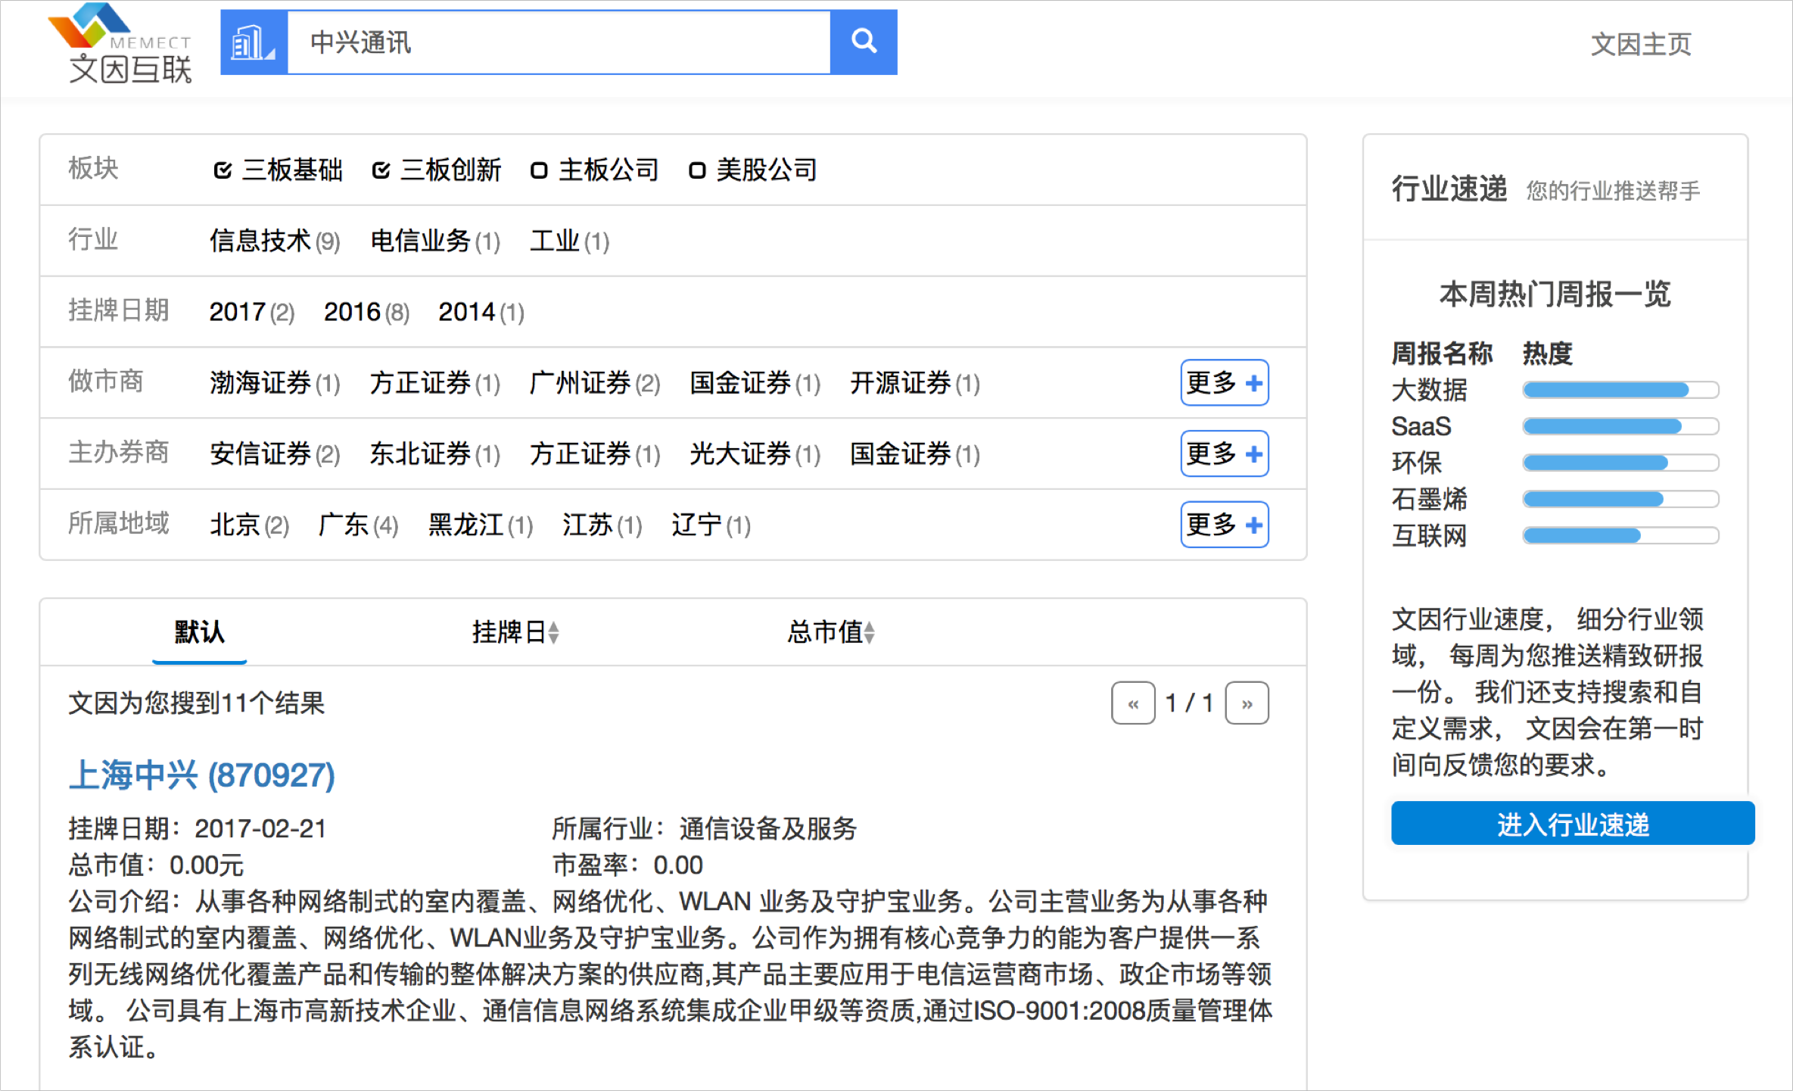Check the 主板公司 checkbox
1793x1091 pixels.
(539, 170)
